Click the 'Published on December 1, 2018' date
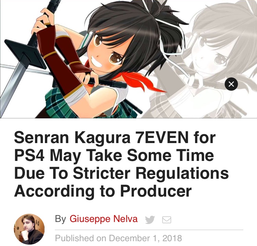Viewport: 257px width, 246px height. pyautogui.click(x=118, y=238)
